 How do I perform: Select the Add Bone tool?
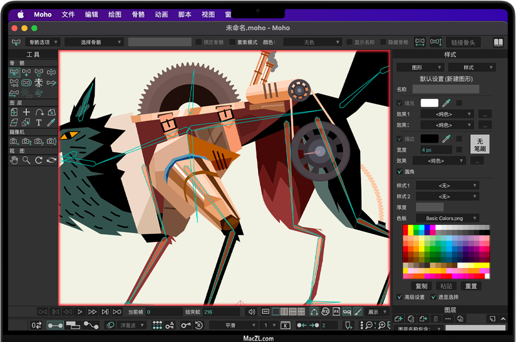27,72
